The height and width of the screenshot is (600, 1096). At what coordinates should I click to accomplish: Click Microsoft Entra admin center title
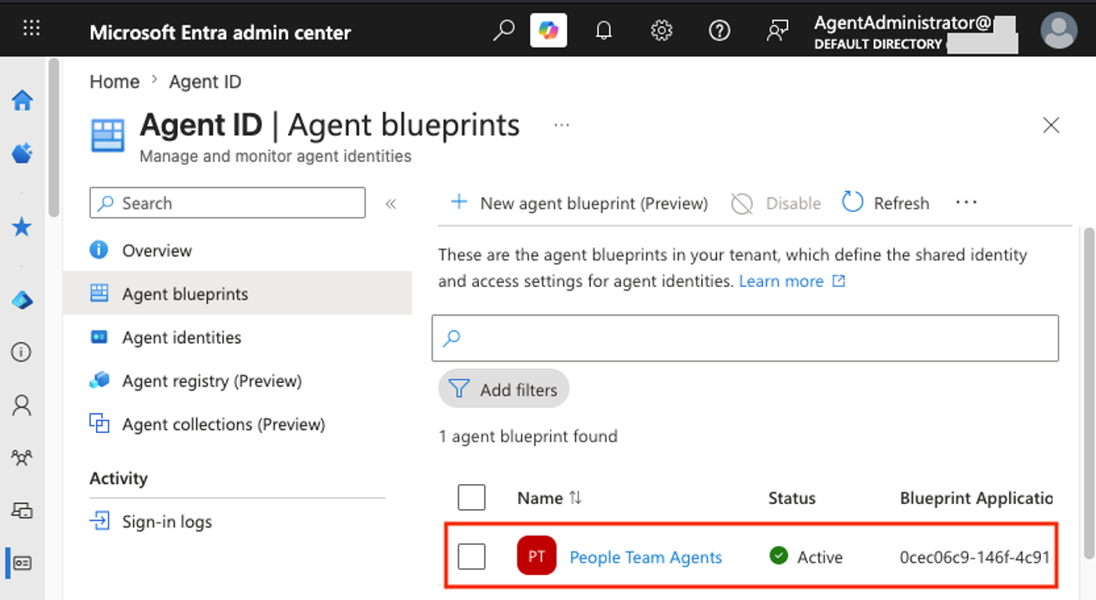(220, 33)
